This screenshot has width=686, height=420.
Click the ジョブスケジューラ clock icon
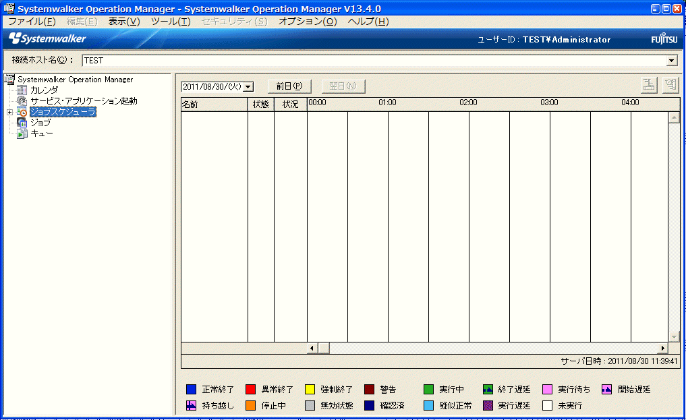[x=22, y=112]
